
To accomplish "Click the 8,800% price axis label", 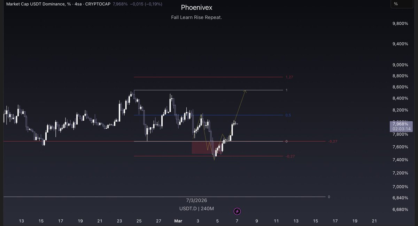I will pyautogui.click(x=400, y=76).
